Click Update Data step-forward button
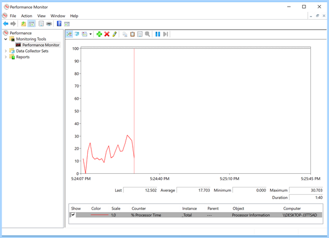The width and height of the screenshot is (329, 238). (x=166, y=34)
